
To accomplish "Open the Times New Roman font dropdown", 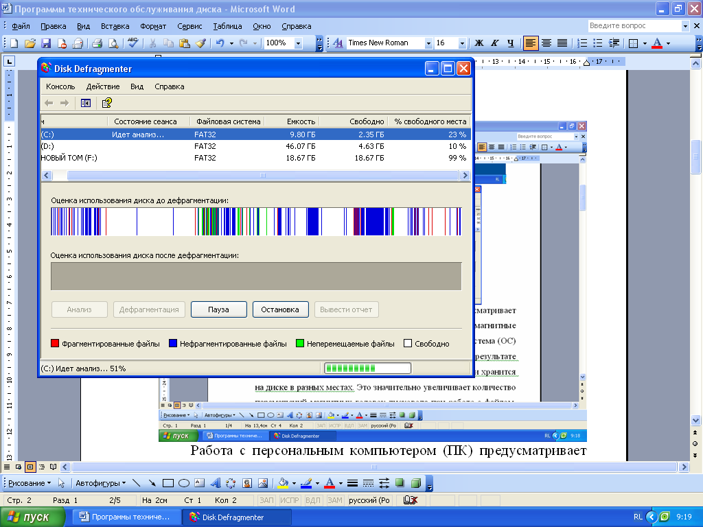I will 428,43.
